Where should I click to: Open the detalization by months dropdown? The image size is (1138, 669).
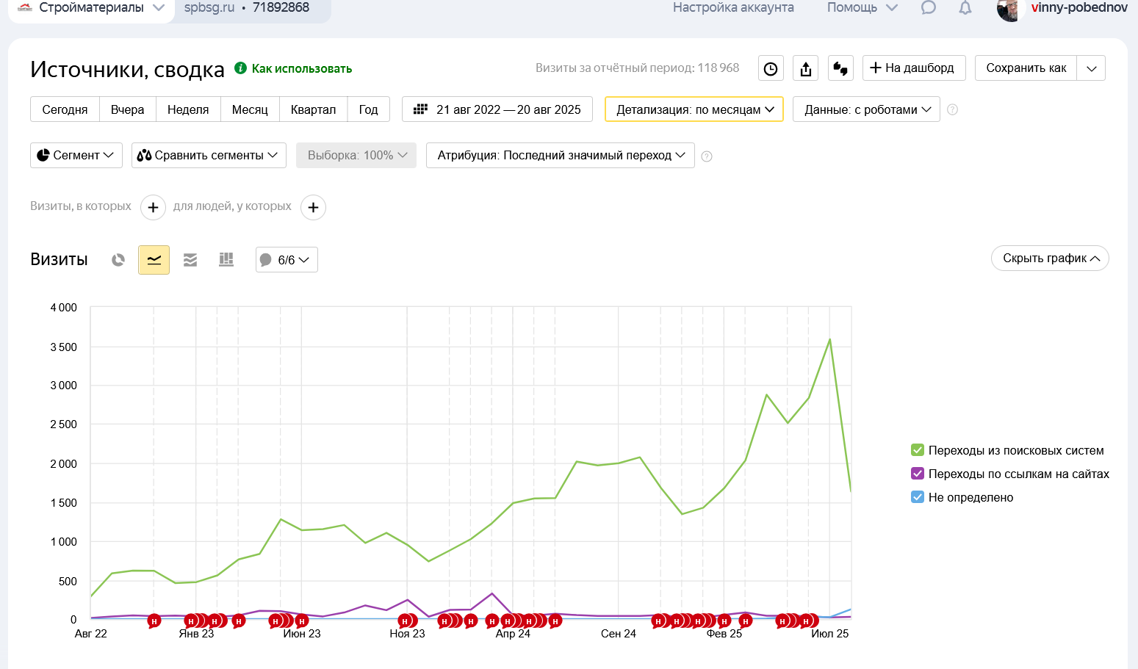pyautogui.click(x=694, y=109)
